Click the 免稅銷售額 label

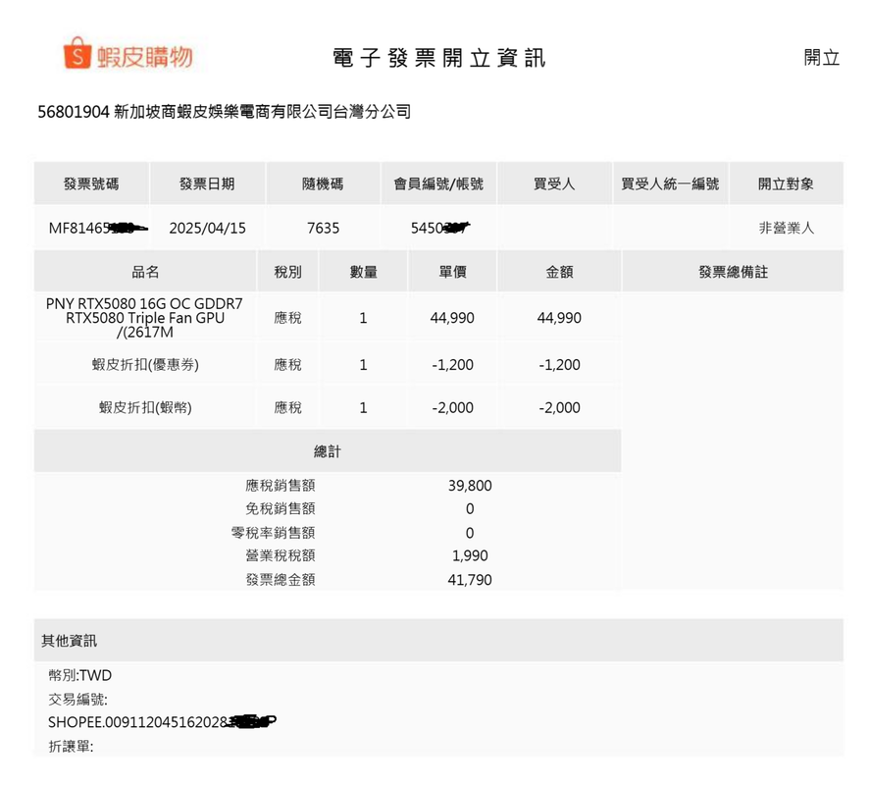281,508
